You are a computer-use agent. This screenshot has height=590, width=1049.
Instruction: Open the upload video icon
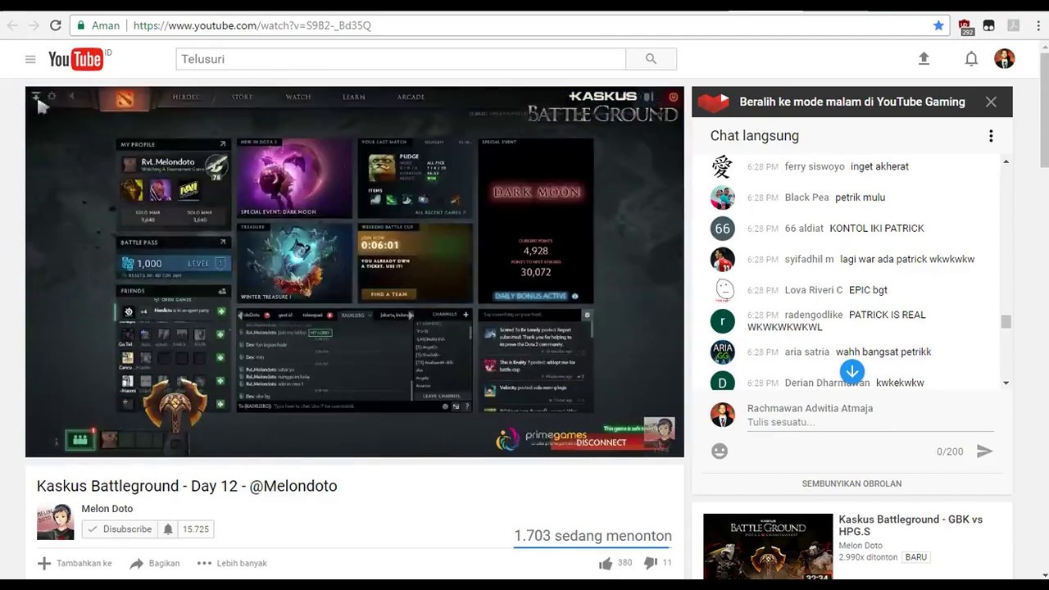coord(924,58)
